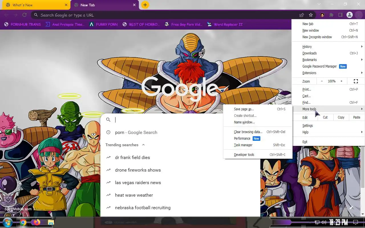
Task: Launch Firefox from the taskbar
Action: tap(37, 222)
